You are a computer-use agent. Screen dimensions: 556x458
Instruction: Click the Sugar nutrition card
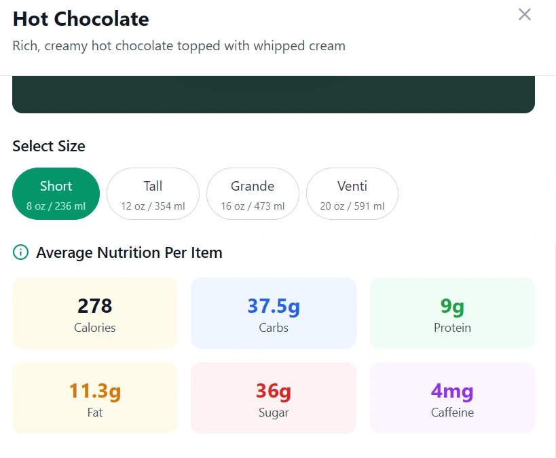(274, 398)
